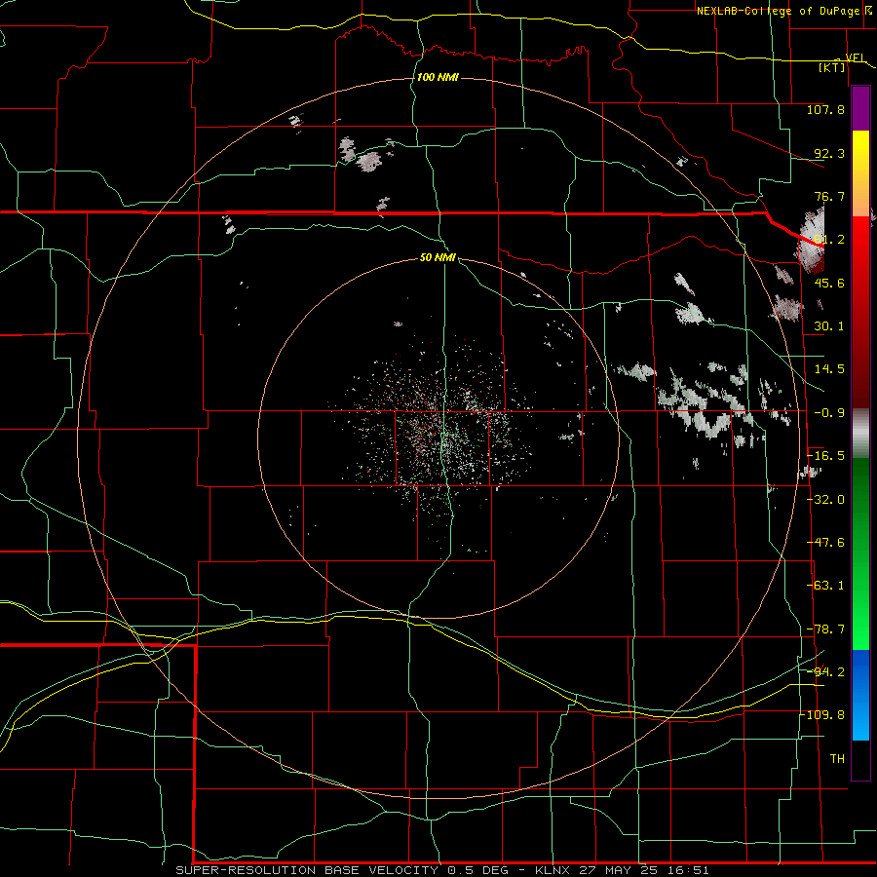Click the NEXLAB-College of DuPage credit text
The image size is (877, 877).
tap(778, 11)
